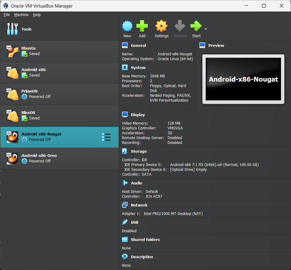Click the Audio section speaker icon
This screenshot has width=291, height=270.
(125, 183)
